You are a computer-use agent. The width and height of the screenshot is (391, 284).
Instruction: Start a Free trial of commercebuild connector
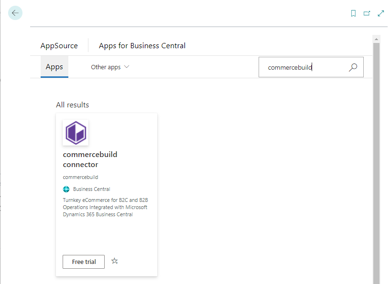(x=83, y=262)
